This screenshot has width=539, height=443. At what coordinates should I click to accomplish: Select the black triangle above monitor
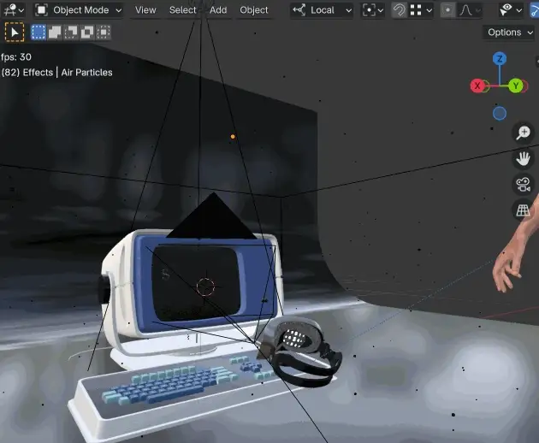(x=212, y=218)
